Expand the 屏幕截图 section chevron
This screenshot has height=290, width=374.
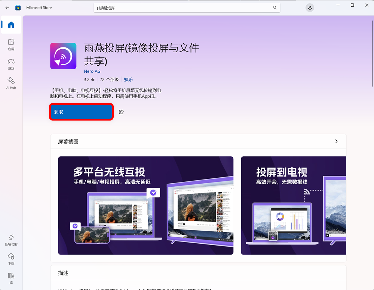click(336, 141)
